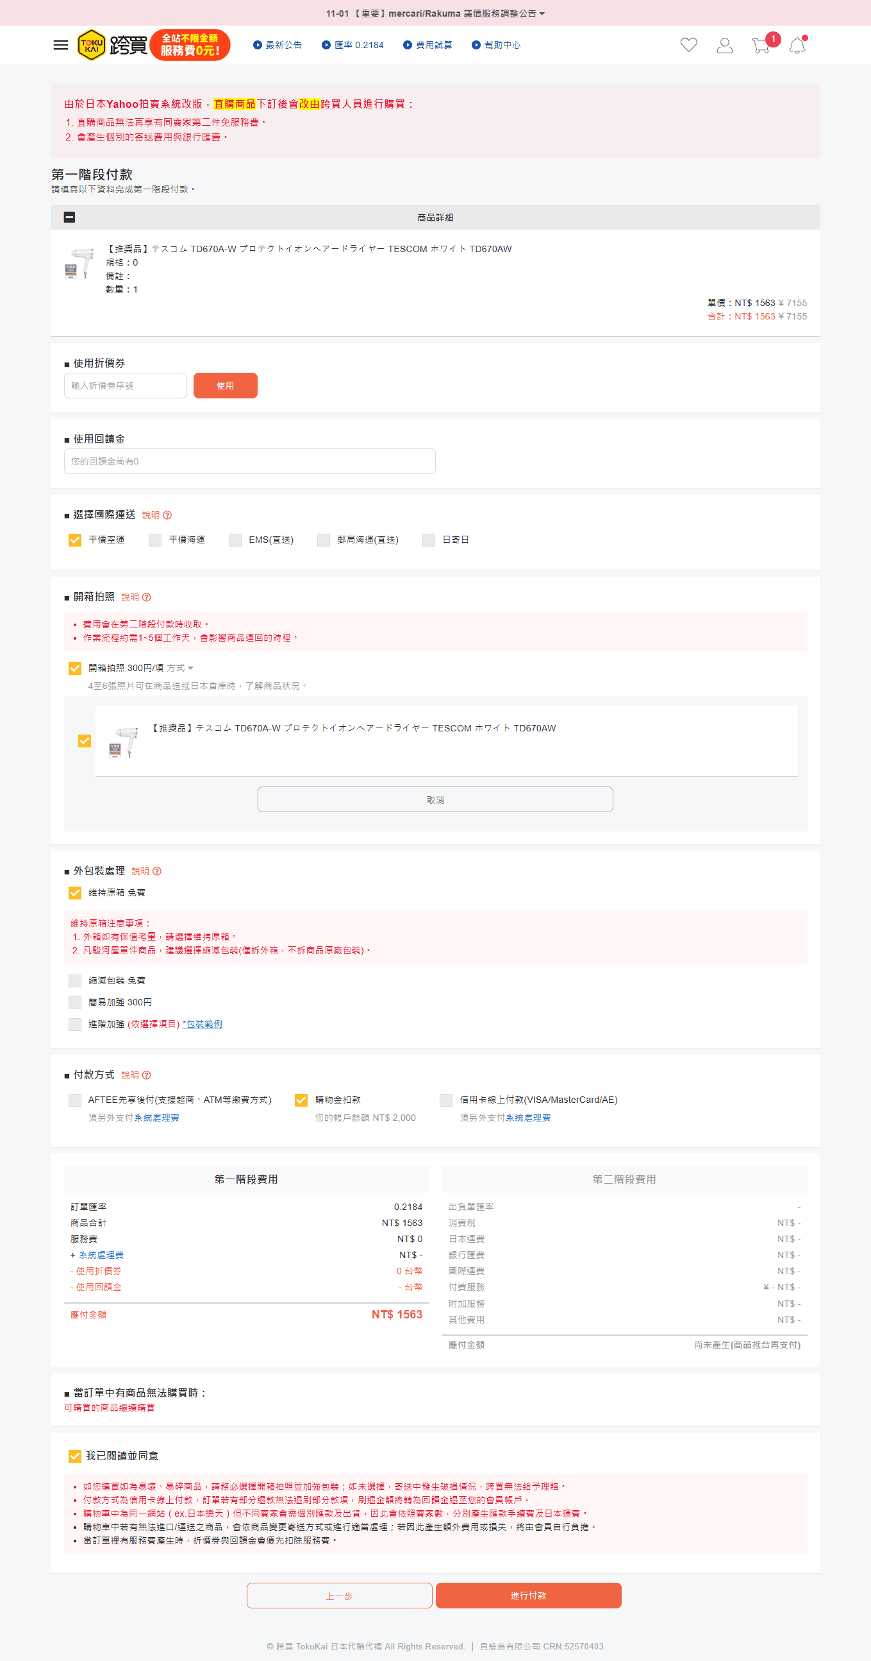Click the 取消 button in 開箱拍照

(x=436, y=799)
